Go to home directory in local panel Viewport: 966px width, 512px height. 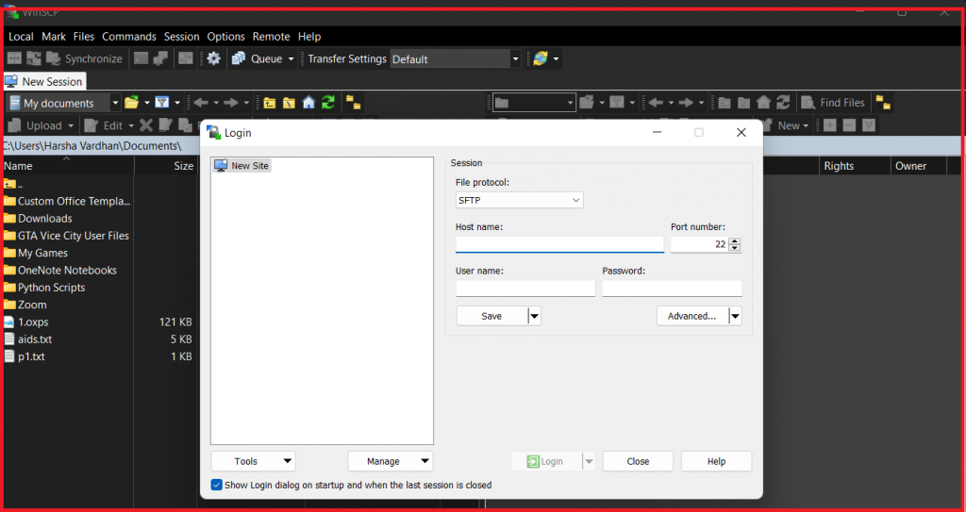pos(308,103)
